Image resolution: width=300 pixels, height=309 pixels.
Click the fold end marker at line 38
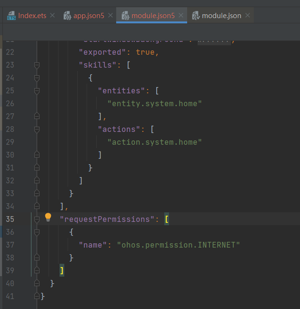(37, 258)
